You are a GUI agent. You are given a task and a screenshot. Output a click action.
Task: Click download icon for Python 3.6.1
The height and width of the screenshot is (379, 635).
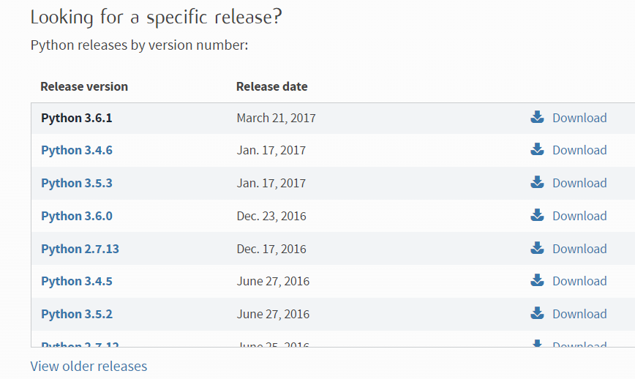point(537,117)
